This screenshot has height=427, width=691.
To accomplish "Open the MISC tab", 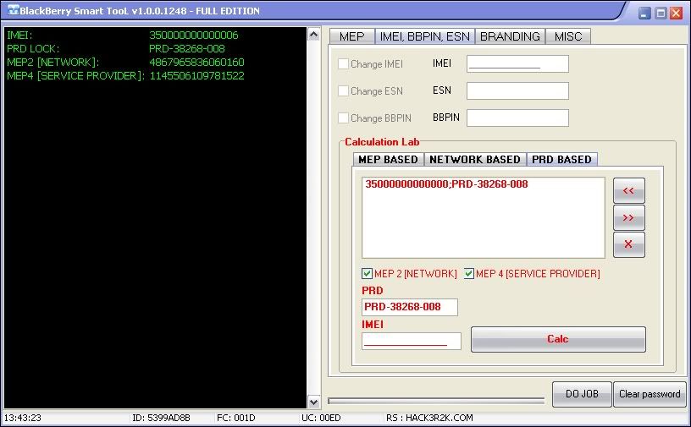I will click(x=568, y=36).
